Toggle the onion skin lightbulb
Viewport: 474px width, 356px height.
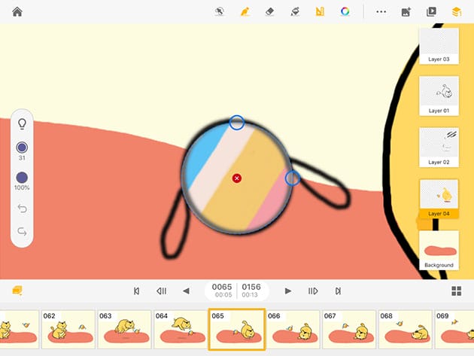coord(22,123)
